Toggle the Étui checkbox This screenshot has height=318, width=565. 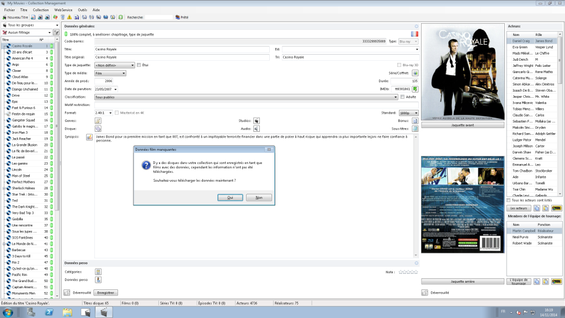coord(138,65)
